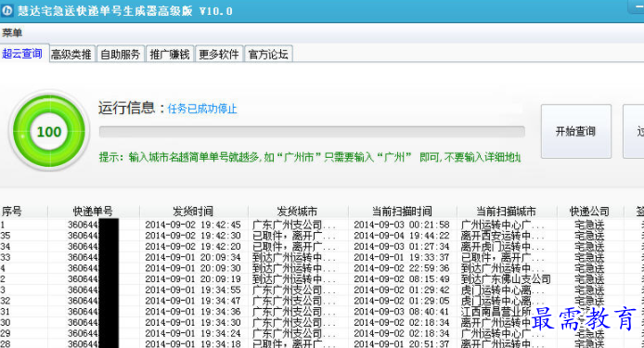Click the 到达广东佛山支公司 scan city cell
The image size is (644, 348).
tap(506, 279)
